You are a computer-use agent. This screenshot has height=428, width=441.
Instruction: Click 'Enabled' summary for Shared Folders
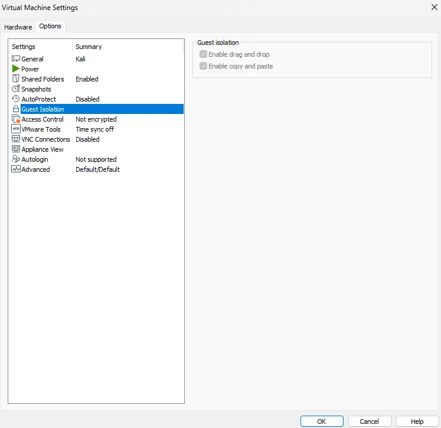coord(87,79)
